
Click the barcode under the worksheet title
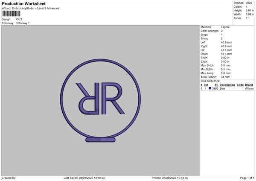point(11,14)
